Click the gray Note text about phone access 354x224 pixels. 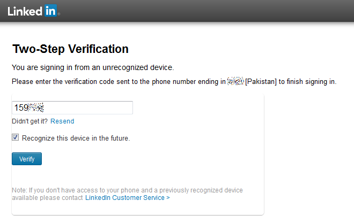point(127,194)
